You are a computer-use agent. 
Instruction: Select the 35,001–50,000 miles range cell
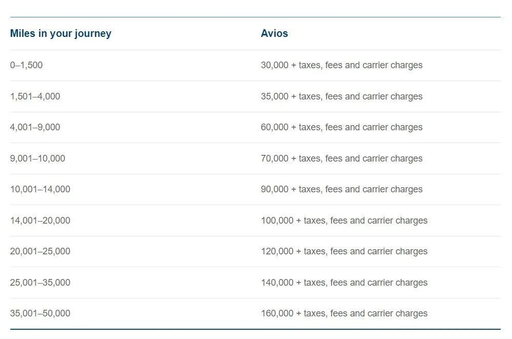[40, 313]
